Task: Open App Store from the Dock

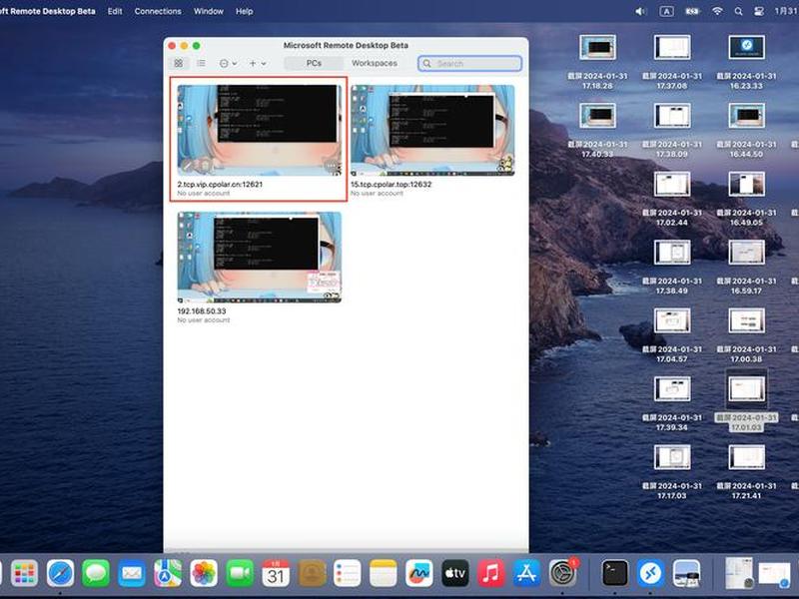Action: point(527,573)
